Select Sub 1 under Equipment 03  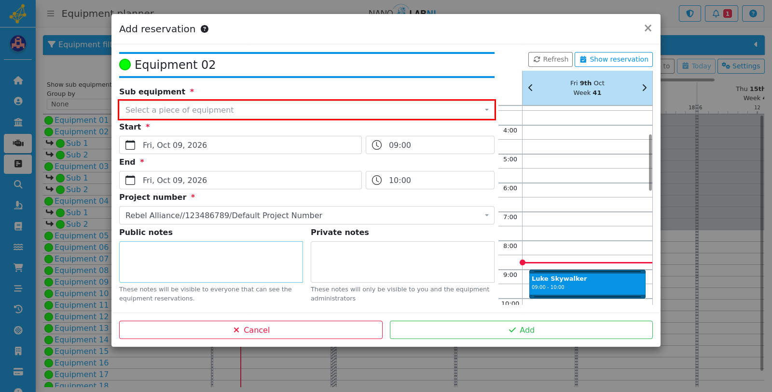(77, 178)
